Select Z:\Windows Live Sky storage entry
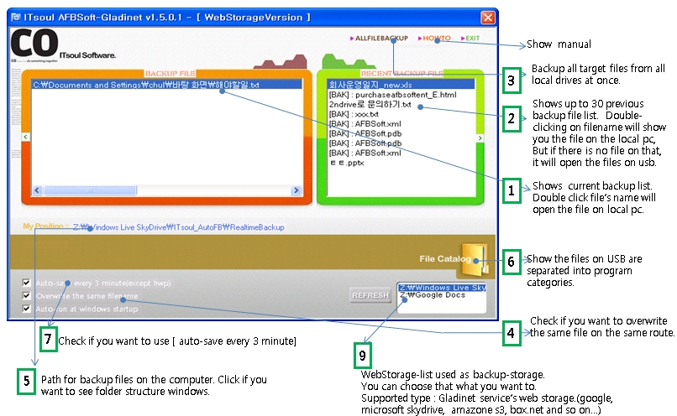This screenshot has width=677, height=416. [x=442, y=288]
